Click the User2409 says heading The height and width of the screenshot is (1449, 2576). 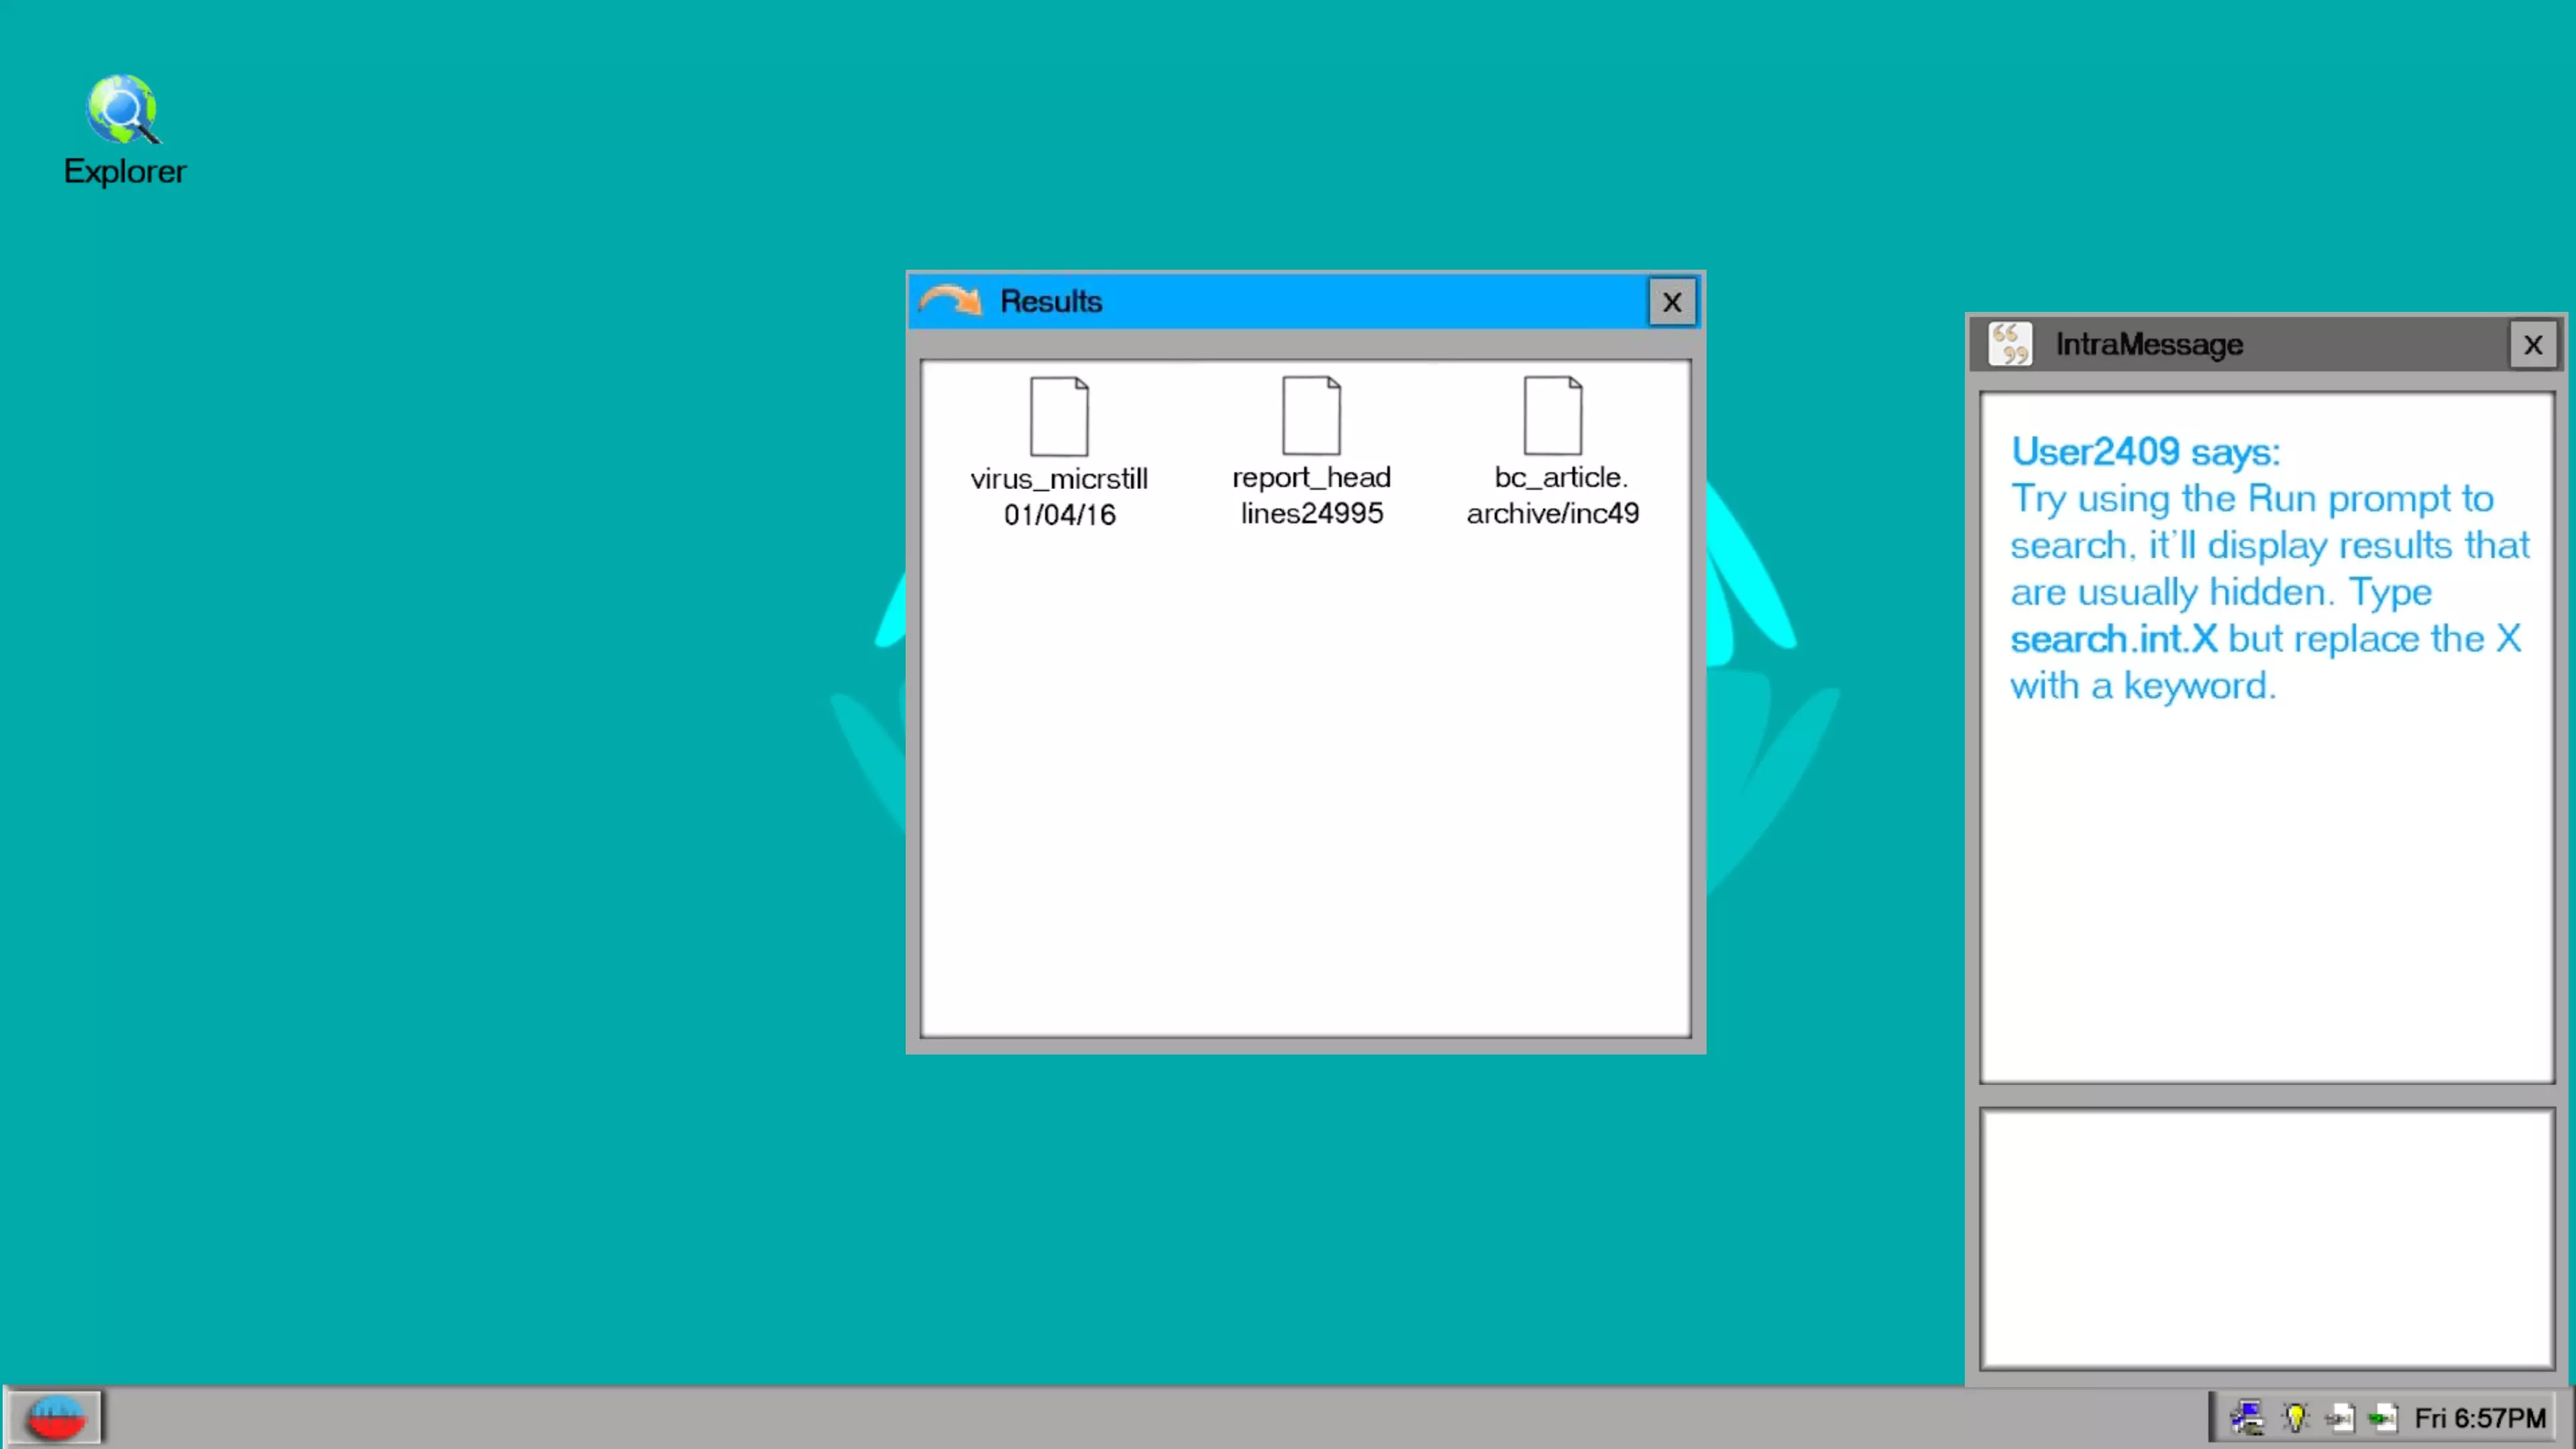[x=2145, y=452]
